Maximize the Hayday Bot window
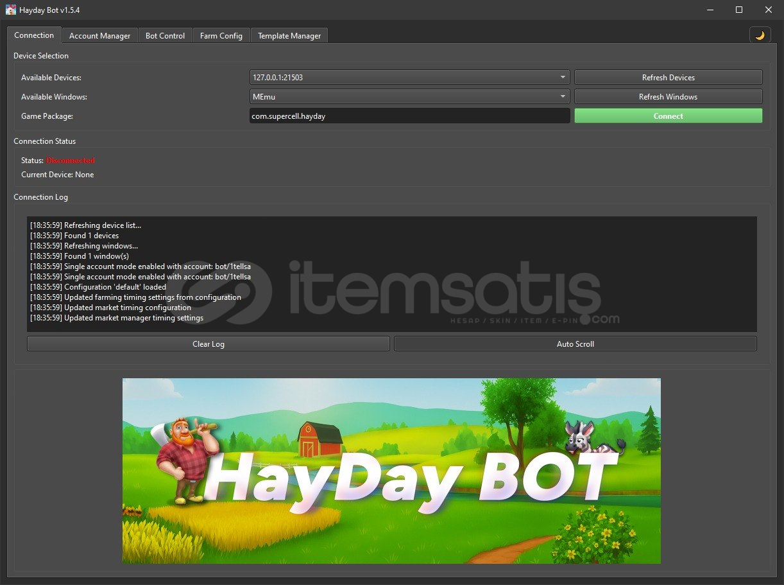The width and height of the screenshot is (784, 585). coord(739,10)
